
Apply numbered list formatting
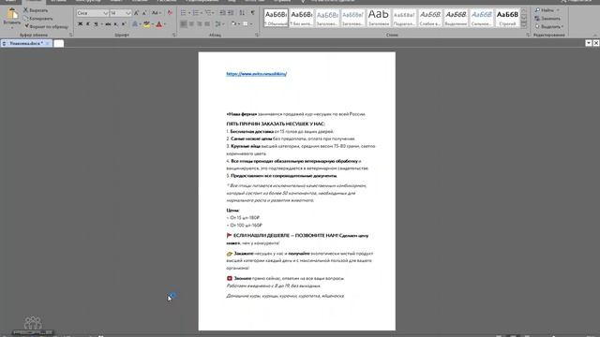point(197,13)
